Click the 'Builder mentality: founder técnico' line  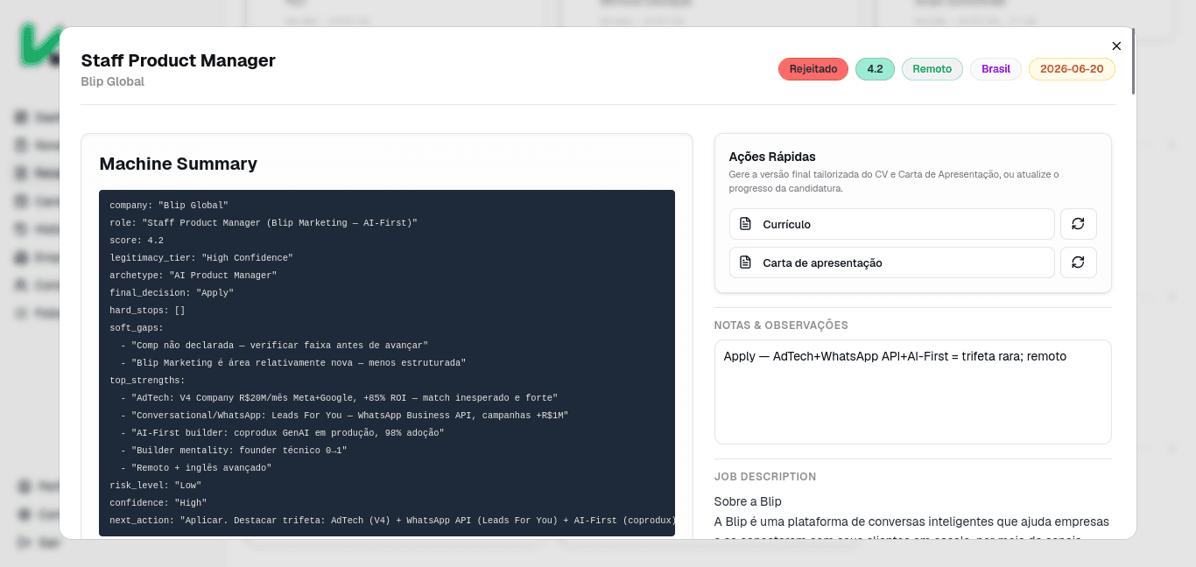tap(234, 451)
